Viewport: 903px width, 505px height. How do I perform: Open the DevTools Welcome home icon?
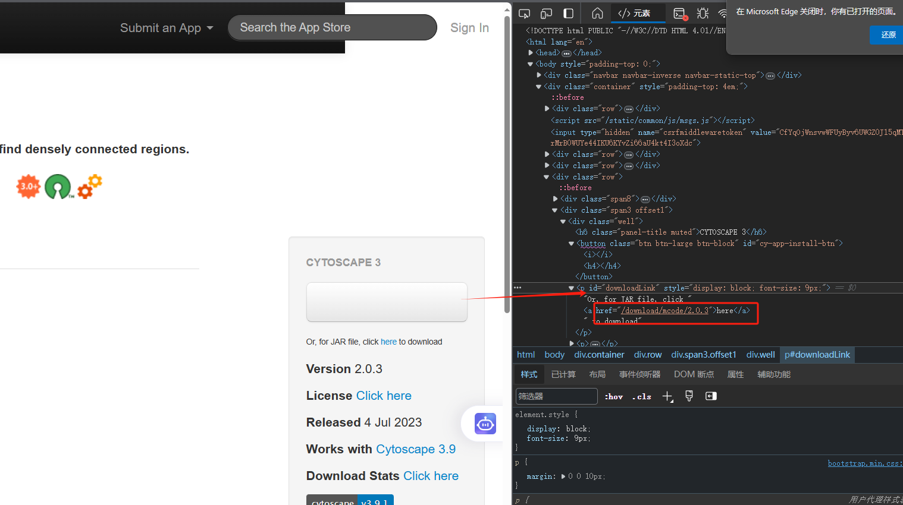597,14
